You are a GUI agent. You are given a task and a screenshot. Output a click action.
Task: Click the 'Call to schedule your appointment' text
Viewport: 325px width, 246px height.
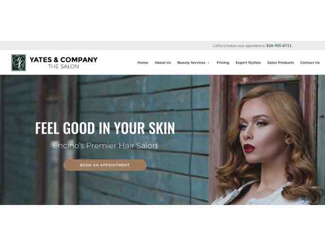point(239,46)
